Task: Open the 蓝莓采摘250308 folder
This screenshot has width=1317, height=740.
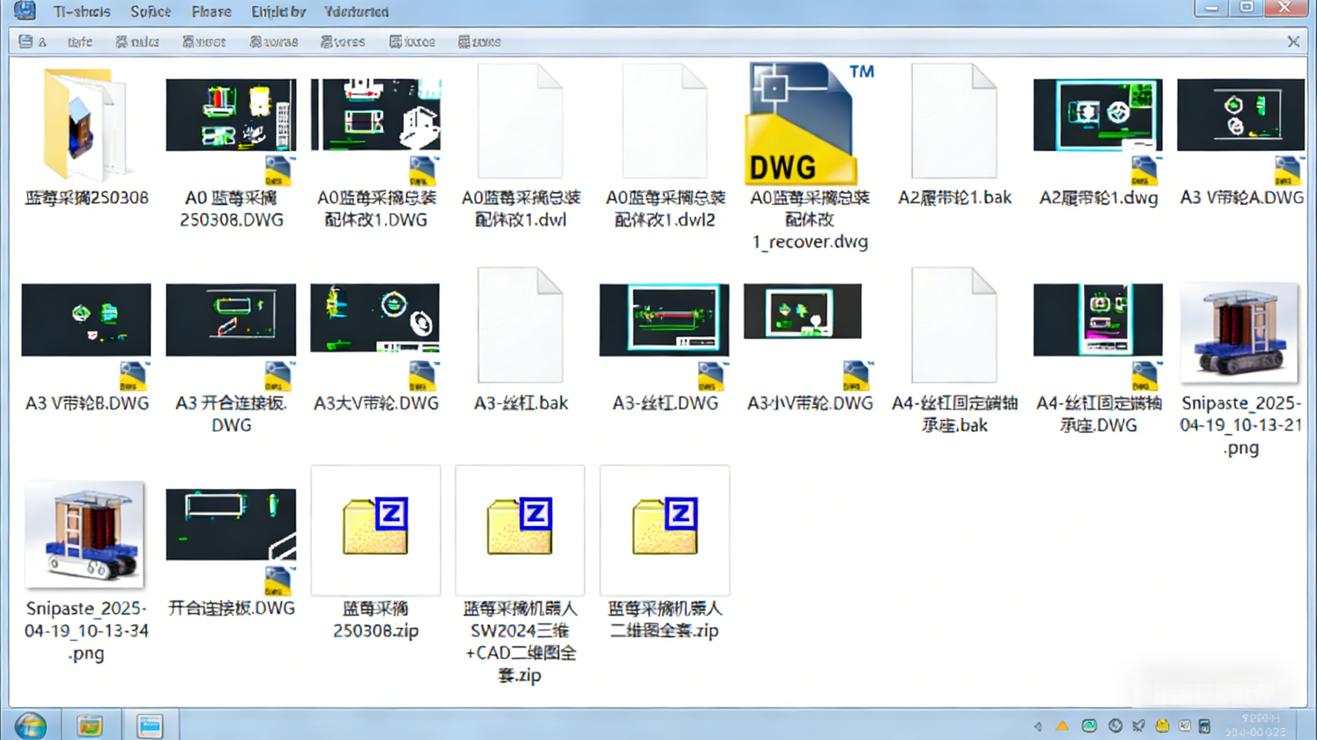Action: click(x=86, y=125)
